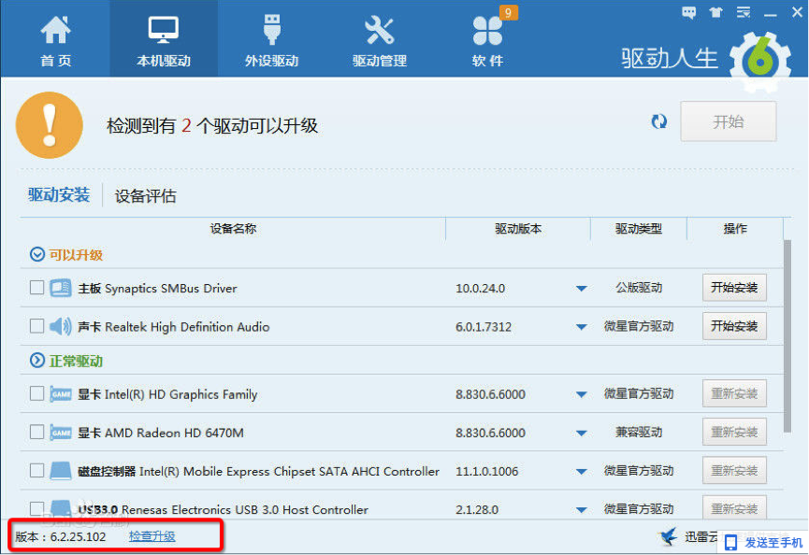The image size is (809, 555).
Task: Check the Realtek High Definition Audio checkbox
Action: (x=36, y=326)
